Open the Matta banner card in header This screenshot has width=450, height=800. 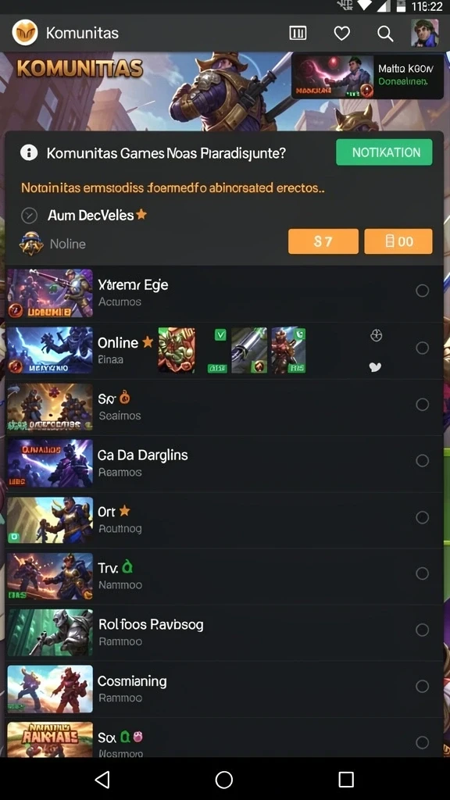[367, 77]
